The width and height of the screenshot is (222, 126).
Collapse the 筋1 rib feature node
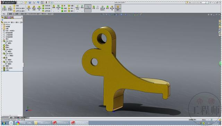pos(2,58)
